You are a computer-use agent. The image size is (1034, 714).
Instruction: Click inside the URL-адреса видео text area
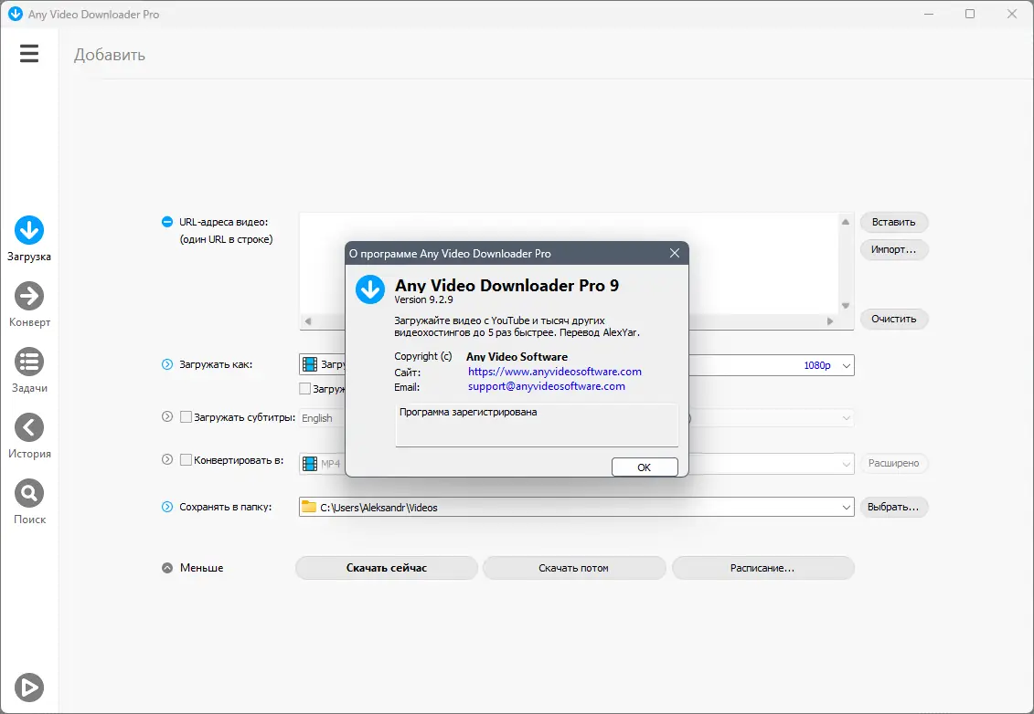[x=570, y=264]
